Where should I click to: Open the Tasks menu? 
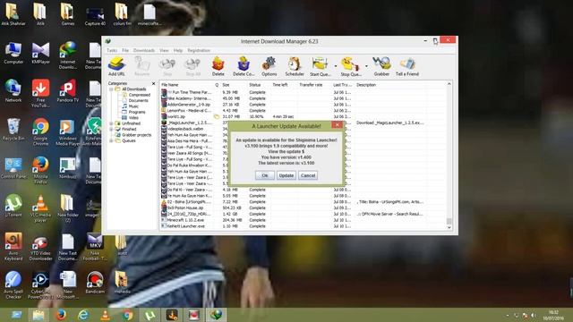point(112,50)
